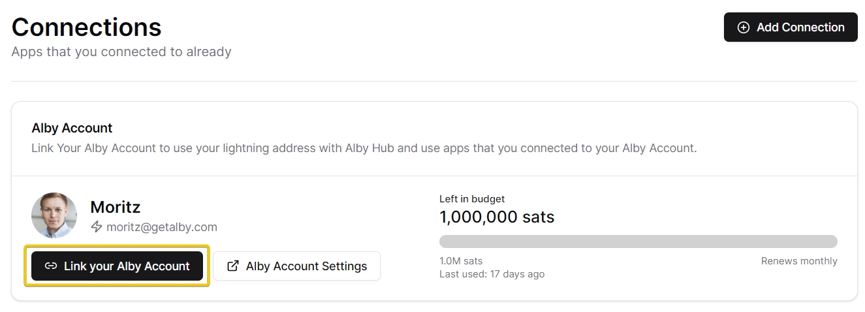The image size is (865, 312).
Task: Click the Last used 17 days ago text
Action: (x=492, y=274)
